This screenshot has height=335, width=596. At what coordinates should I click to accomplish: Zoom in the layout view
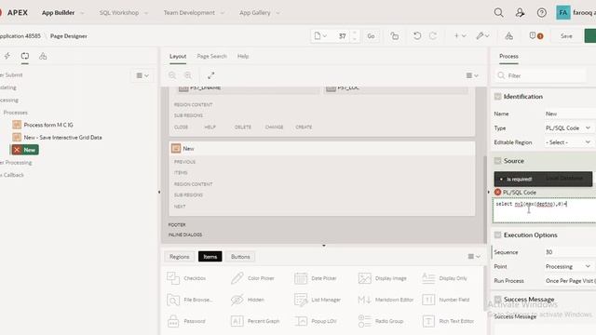point(188,75)
